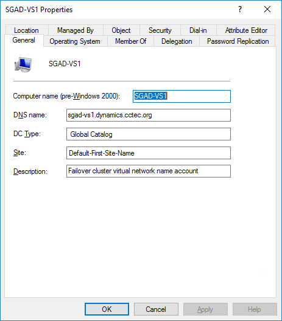Click the question mark help icon in title bar
This screenshot has width=282, height=321.
240,9
